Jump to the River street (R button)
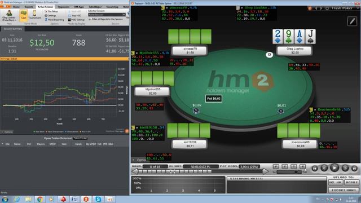 click(x=302, y=166)
